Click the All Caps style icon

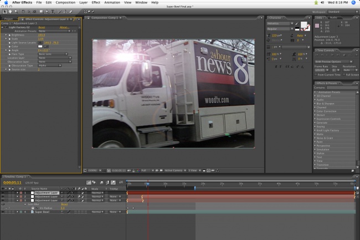coord(287,67)
